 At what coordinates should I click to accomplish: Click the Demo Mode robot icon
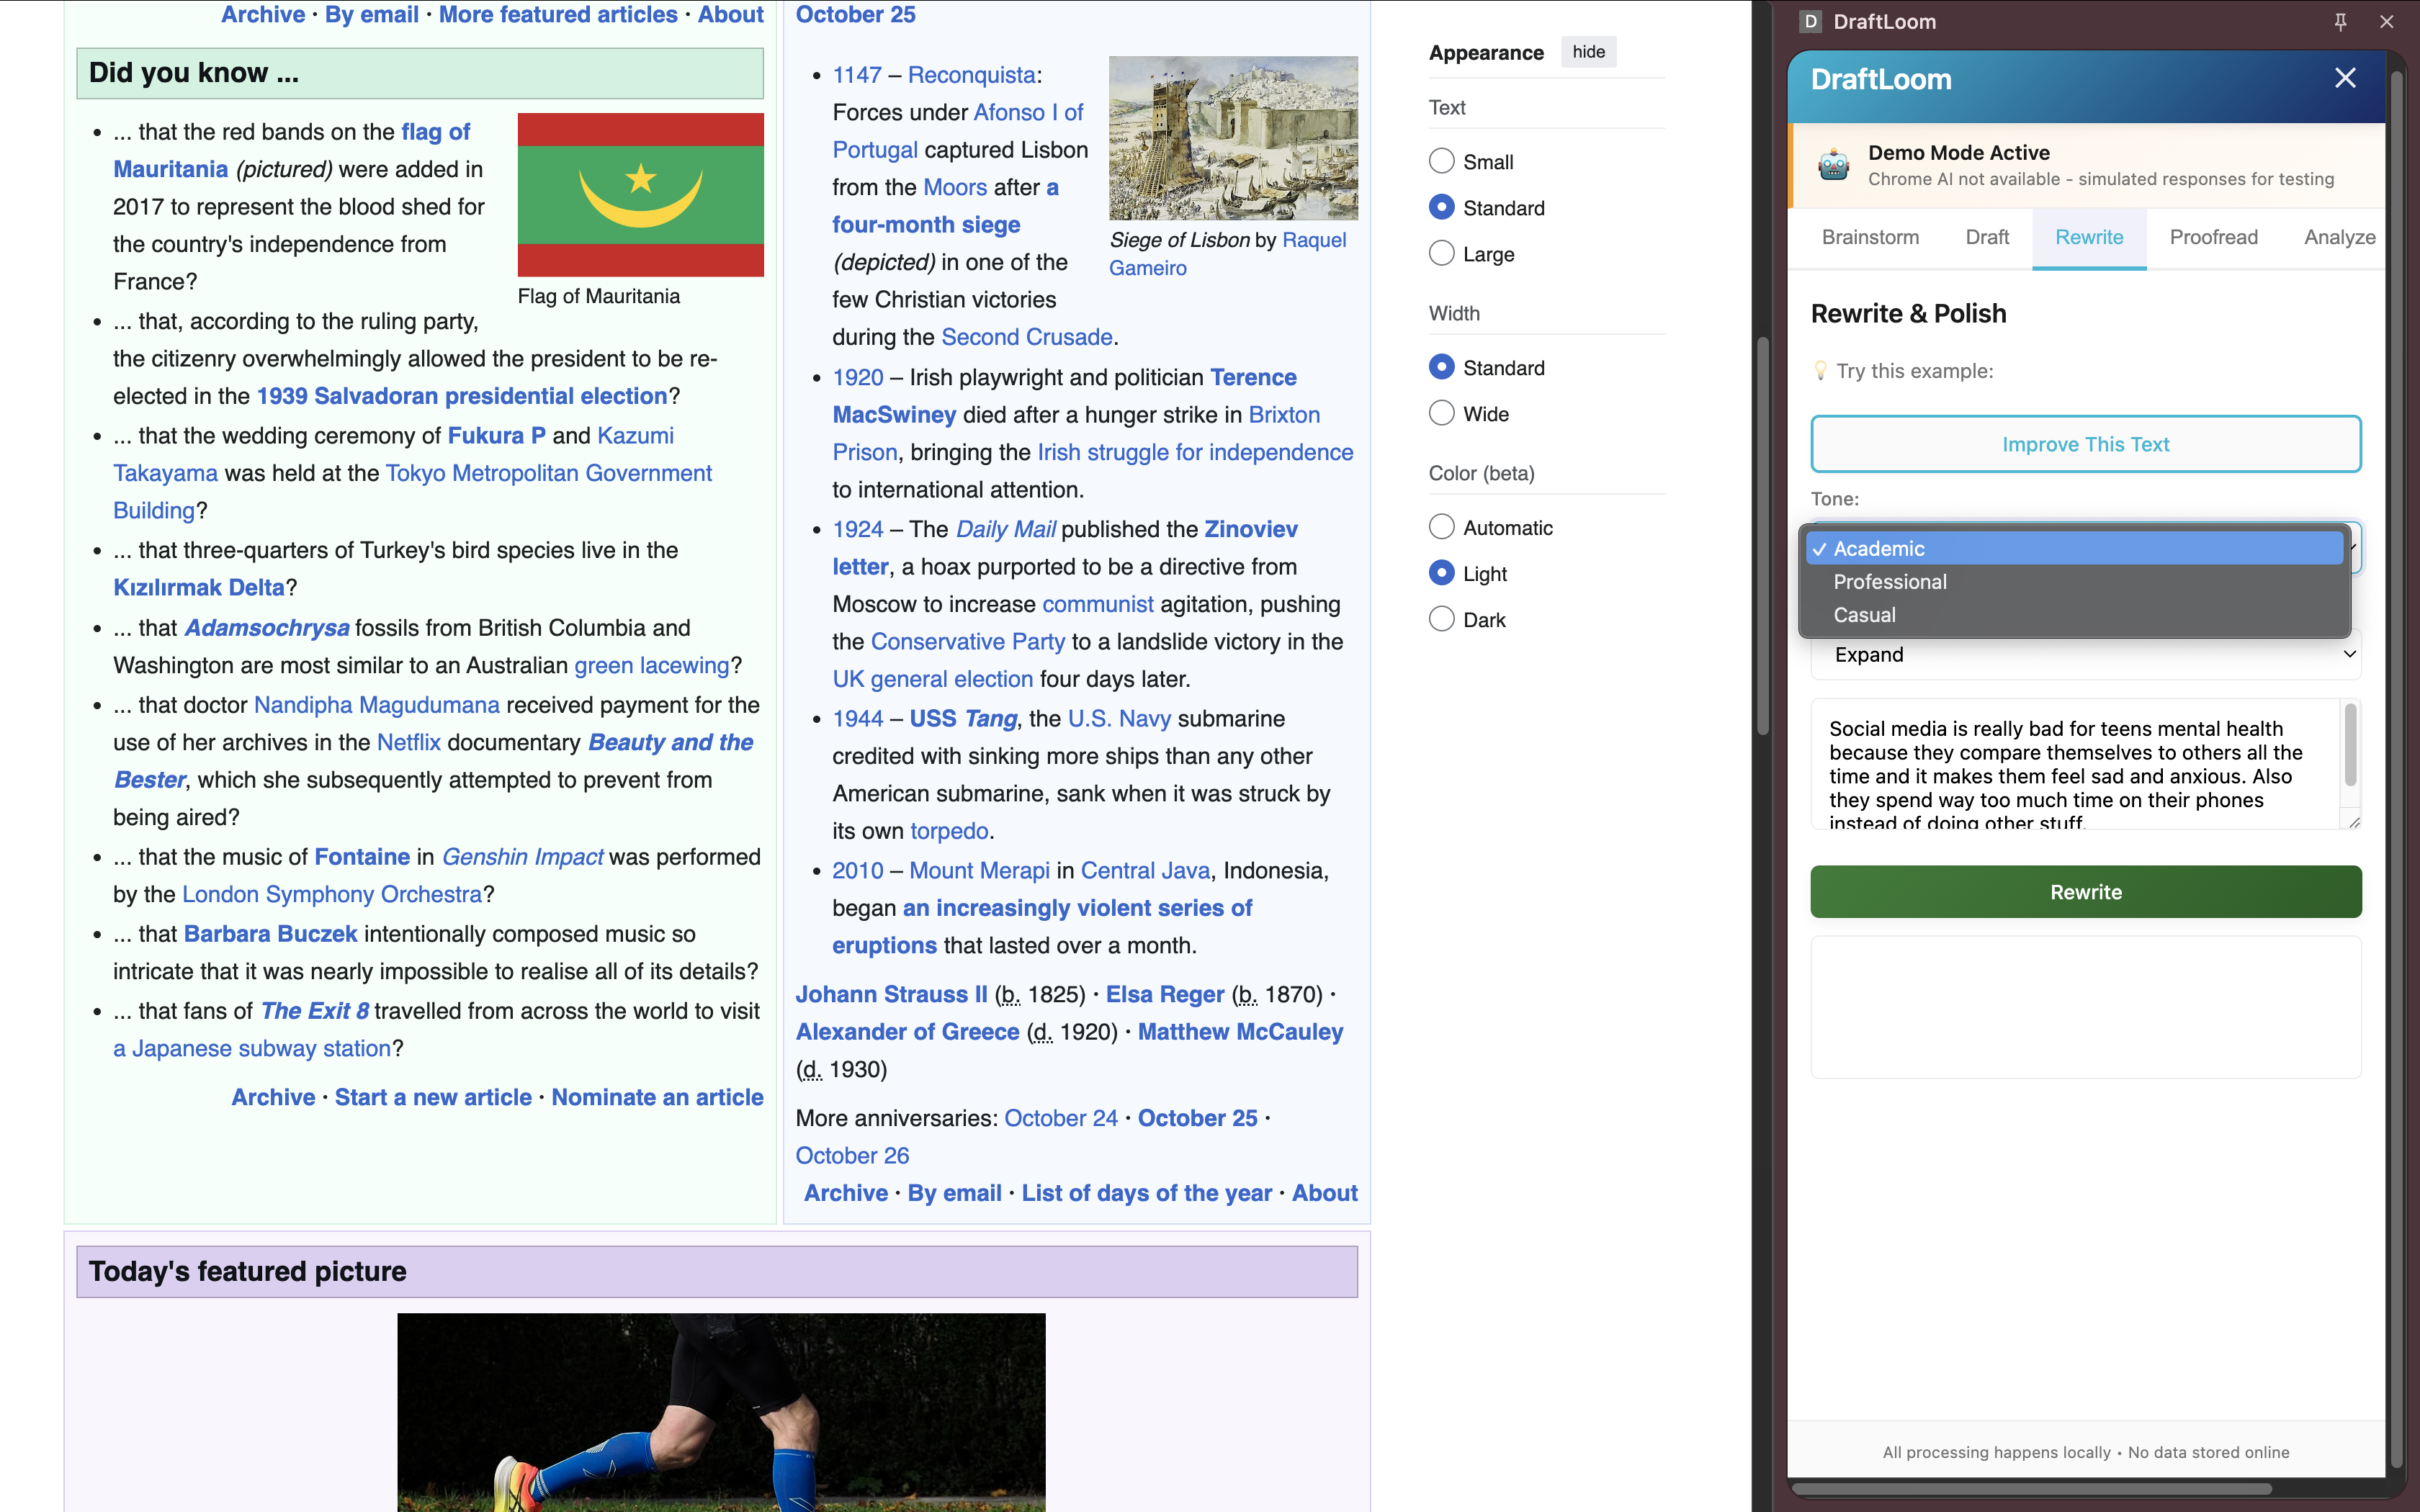click(x=1833, y=165)
